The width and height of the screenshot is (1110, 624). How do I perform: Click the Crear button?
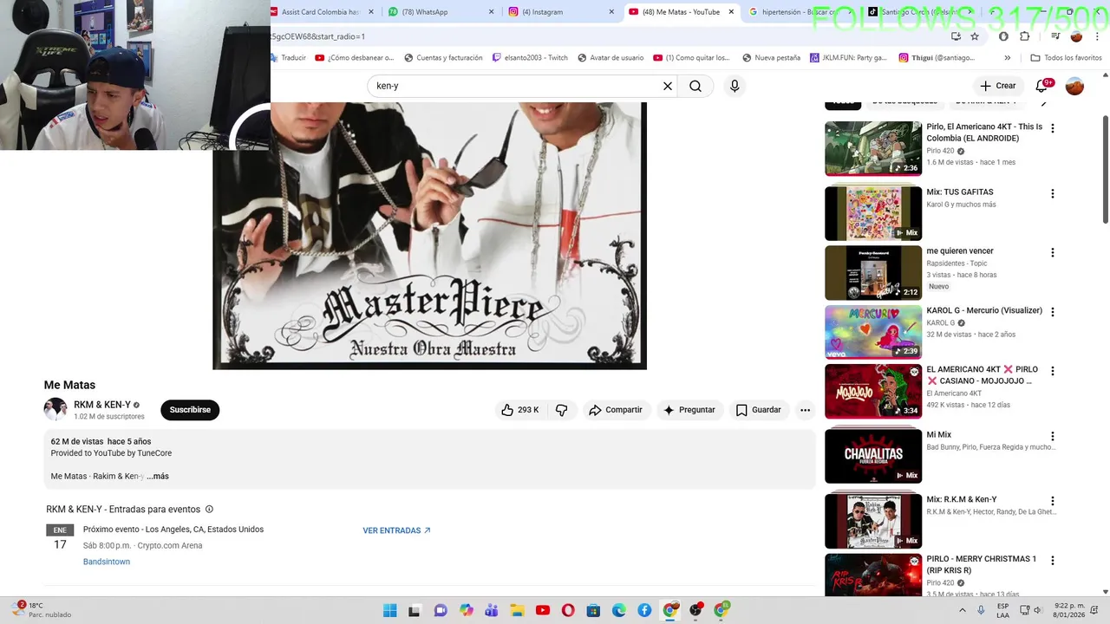[997, 86]
